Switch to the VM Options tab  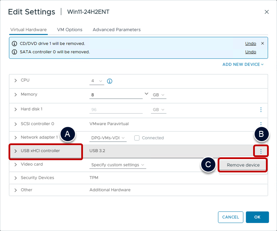tap(70, 30)
